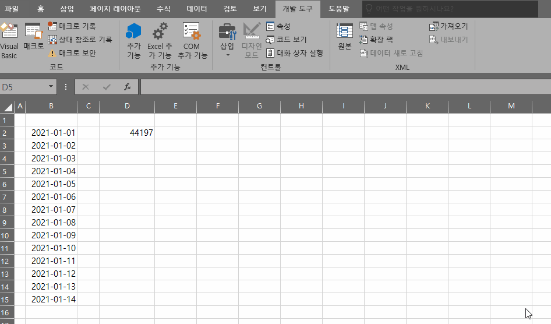Click XML 가져오기 import
551x324 pixels.
(x=448, y=26)
